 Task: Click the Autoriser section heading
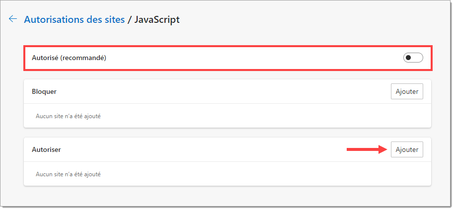(x=46, y=150)
